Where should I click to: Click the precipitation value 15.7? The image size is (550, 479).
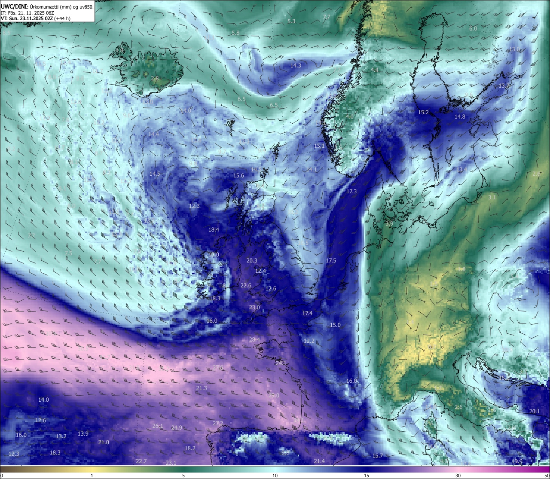pyautogui.click(x=378, y=455)
